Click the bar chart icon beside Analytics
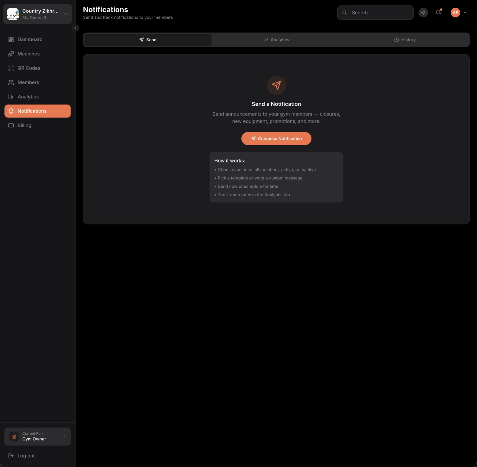 point(11,97)
